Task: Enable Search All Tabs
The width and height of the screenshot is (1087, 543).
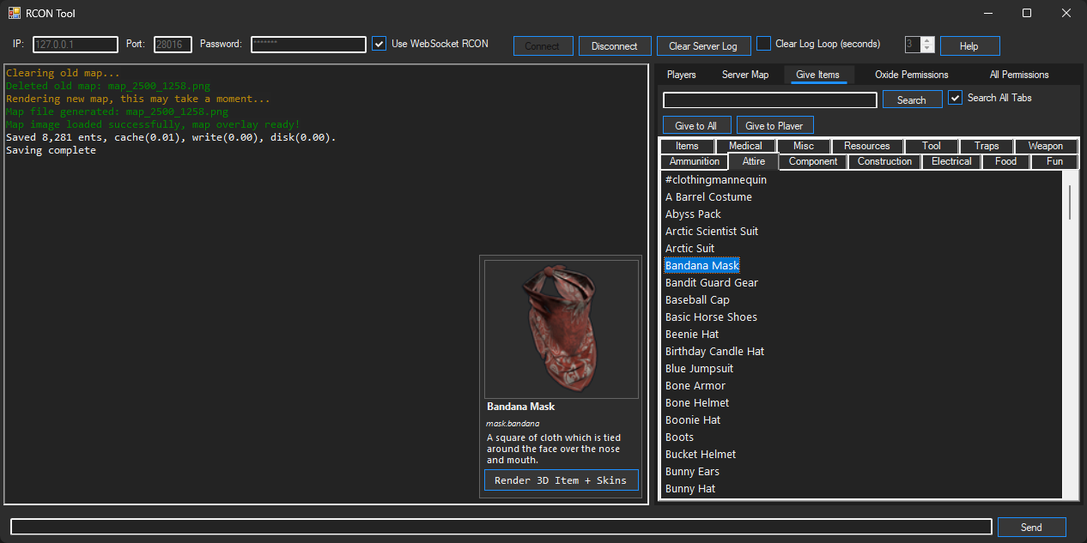Action: (x=955, y=97)
